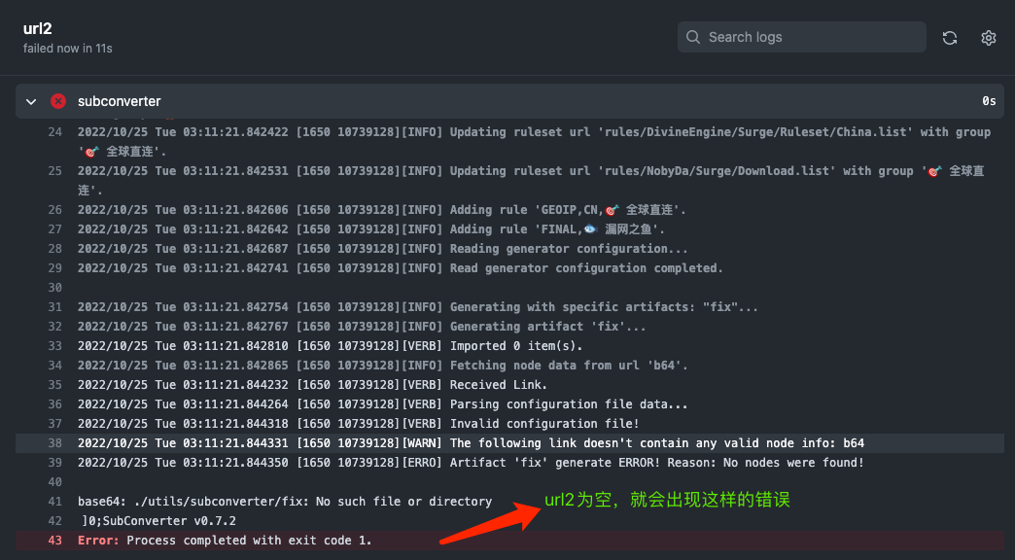Click the circular re-run icon near search bar

(x=950, y=37)
